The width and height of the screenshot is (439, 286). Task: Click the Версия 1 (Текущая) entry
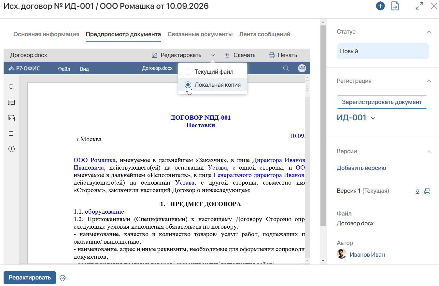pyautogui.click(x=363, y=191)
